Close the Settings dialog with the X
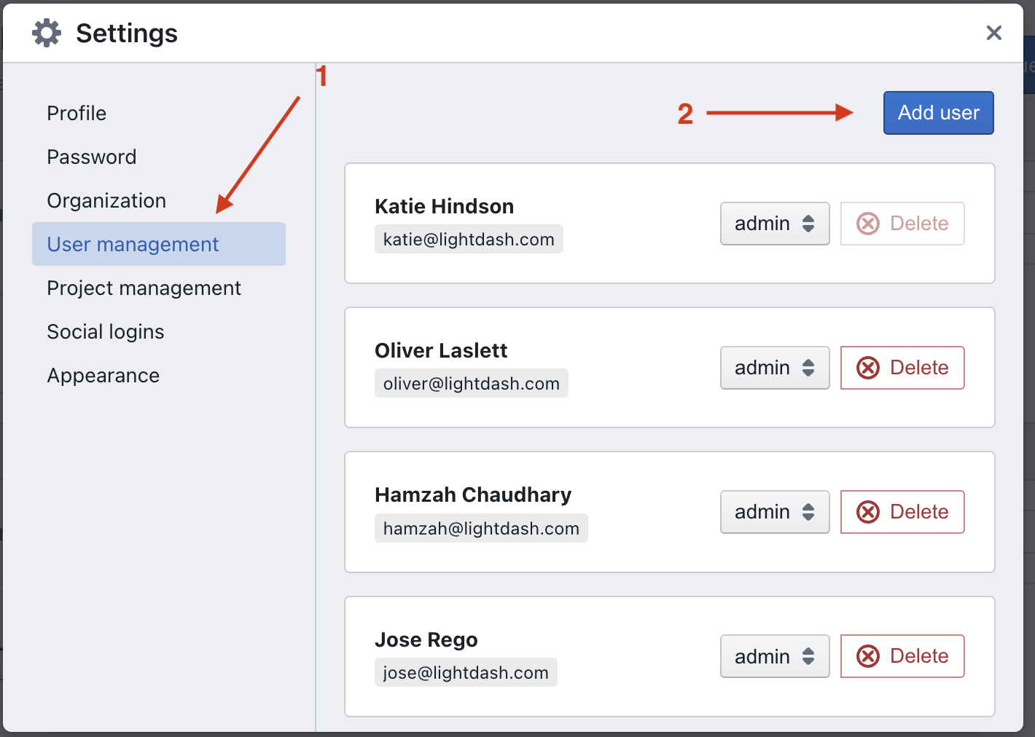 [x=993, y=33]
